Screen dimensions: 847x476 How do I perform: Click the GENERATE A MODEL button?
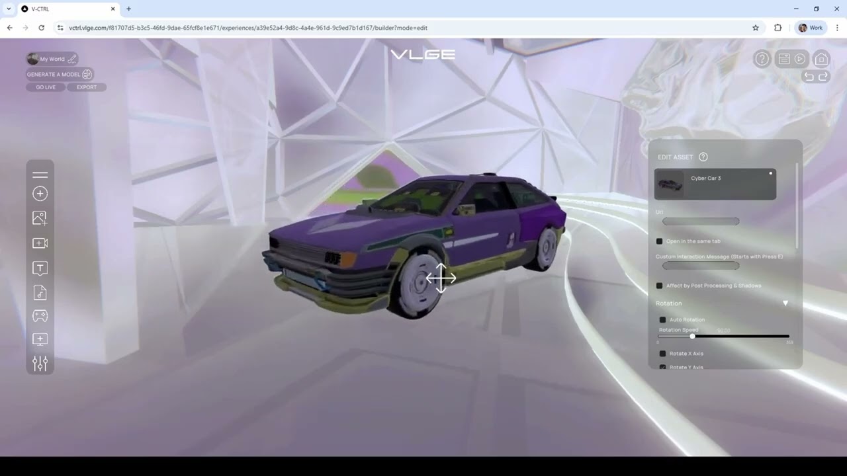[x=60, y=74]
